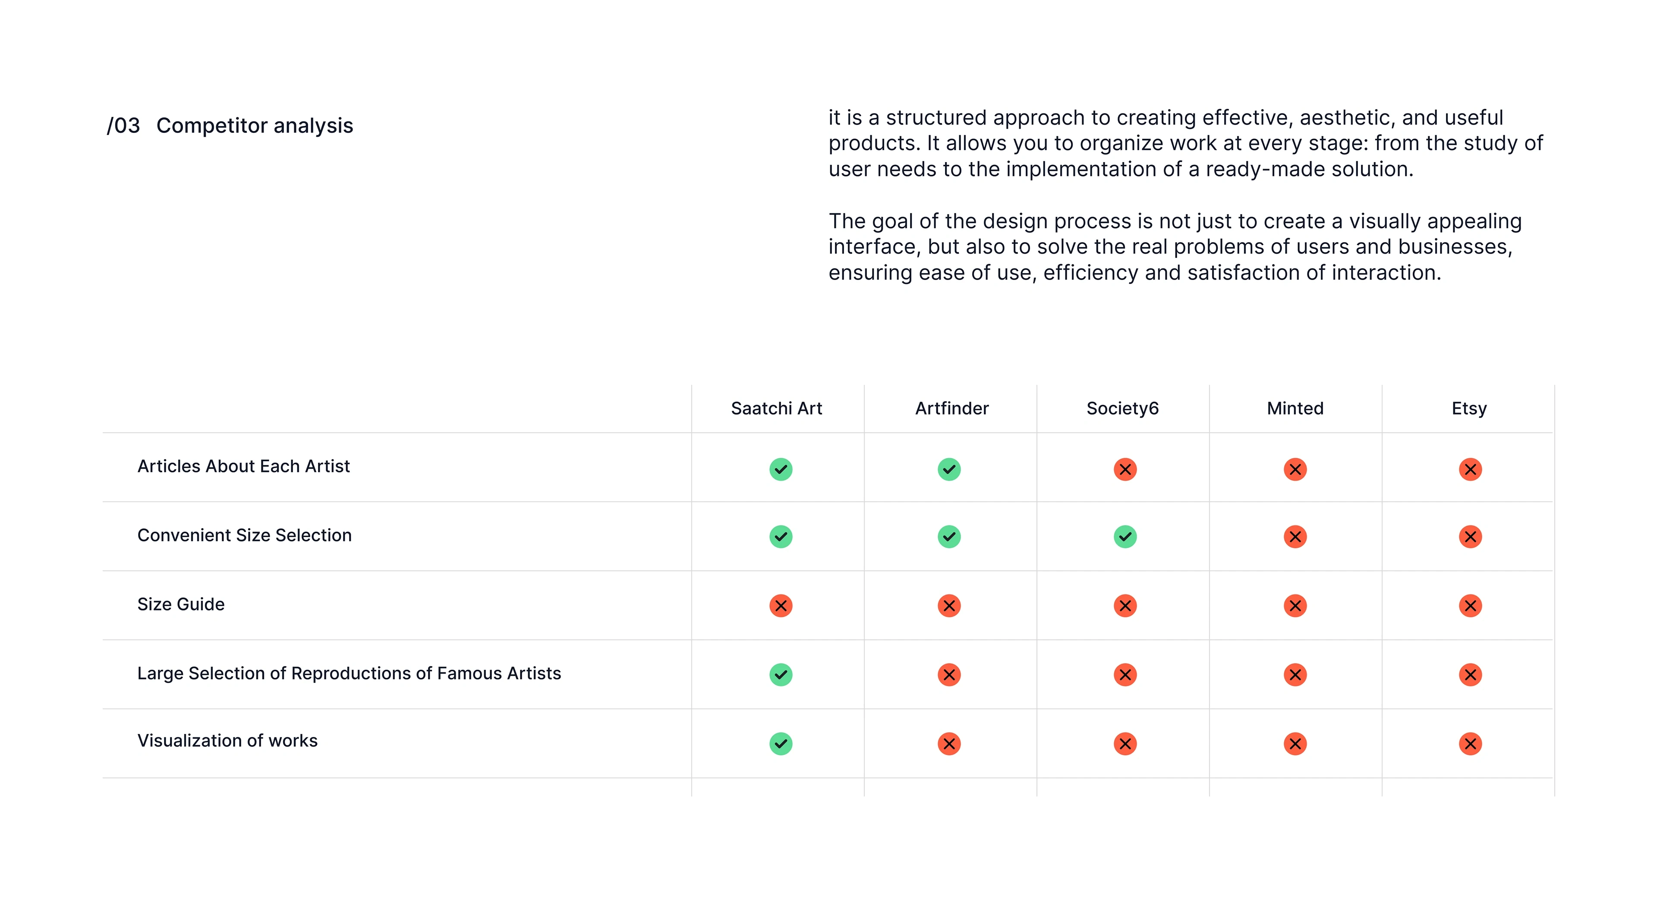Image resolution: width=1657 pixels, height=900 pixels.
Task: Click Etsy's red cross for Articles About Each Artist
Action: 1470,469
